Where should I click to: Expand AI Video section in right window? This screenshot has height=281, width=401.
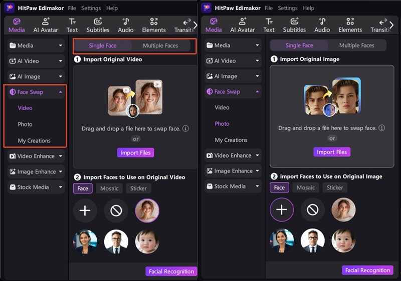(233, 60)
